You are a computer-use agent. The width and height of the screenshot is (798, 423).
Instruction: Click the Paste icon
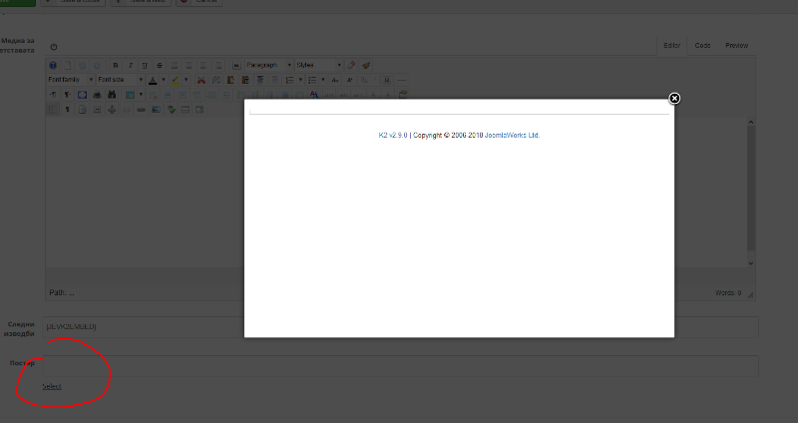[x=230, y=80]
